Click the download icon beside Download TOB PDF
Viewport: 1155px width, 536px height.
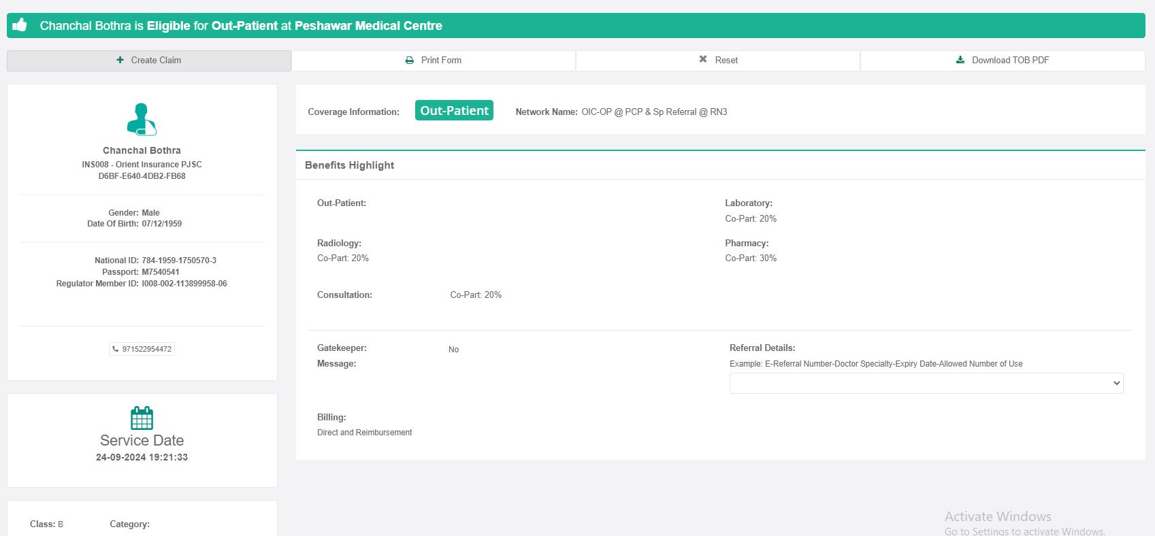960,60
